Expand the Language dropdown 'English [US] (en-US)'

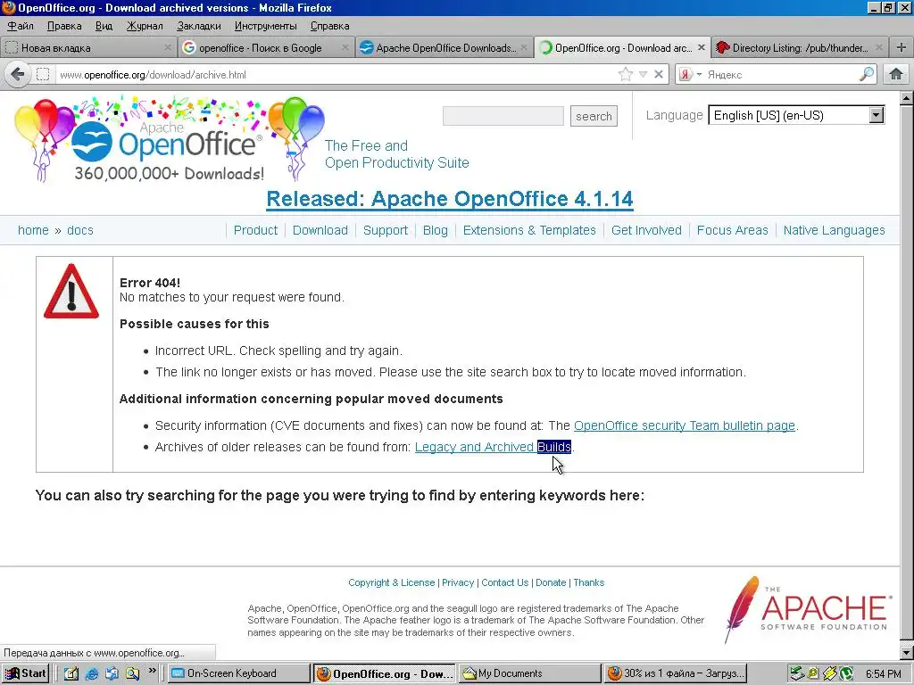[796, 115]
